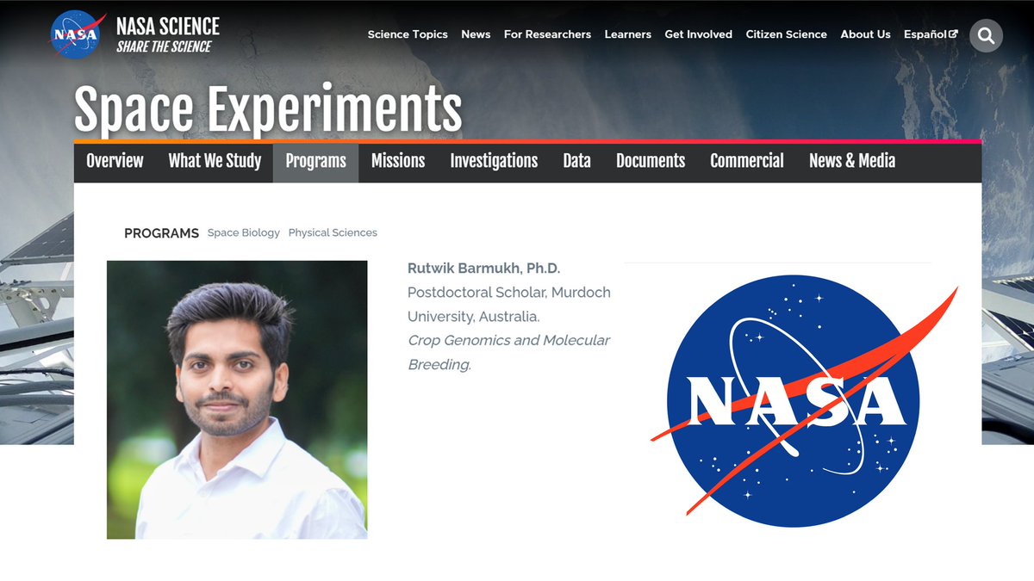This screenshot has height=581, width=1034.
Task: Select the News & Media tab
Action: [x=852, y=161]
